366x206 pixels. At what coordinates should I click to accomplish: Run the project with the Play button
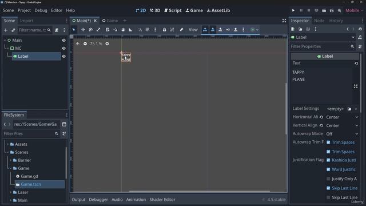[x=293, y=10]
